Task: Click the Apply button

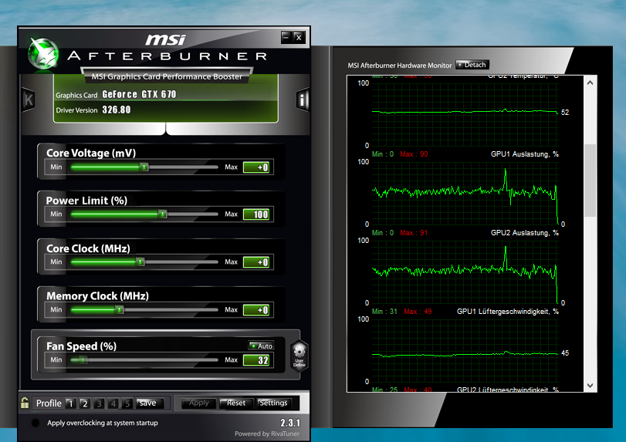Action: [x=199, y=403]
